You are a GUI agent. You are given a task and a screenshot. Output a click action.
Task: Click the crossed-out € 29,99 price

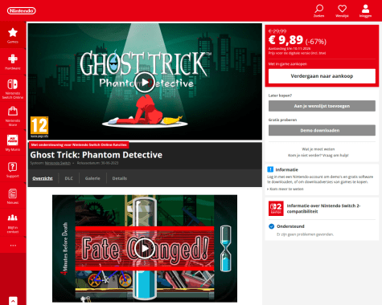(x=277, y=31)
